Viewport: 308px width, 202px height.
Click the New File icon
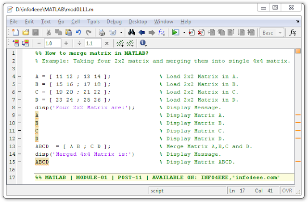pyautogui.click(x=15, y=32)
